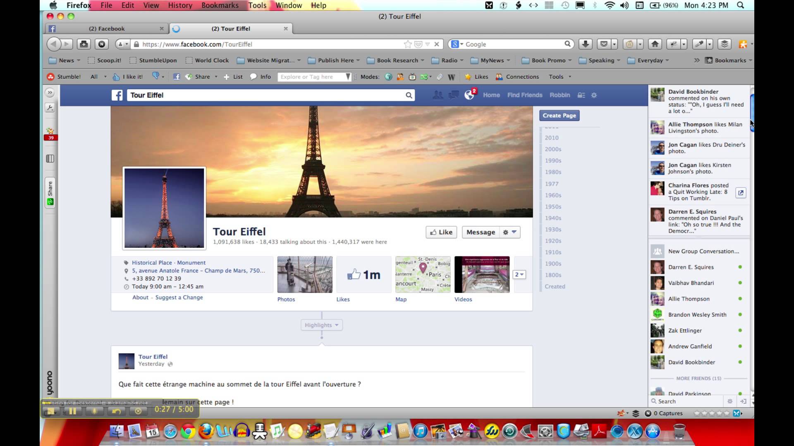
Task: Open the Everyday bookmarks folder
Action: (648, 60)
